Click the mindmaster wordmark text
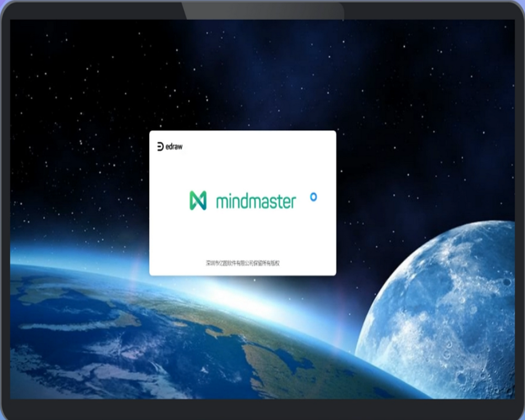The height and width of the screenshot is (420, 525). (256, 201)
